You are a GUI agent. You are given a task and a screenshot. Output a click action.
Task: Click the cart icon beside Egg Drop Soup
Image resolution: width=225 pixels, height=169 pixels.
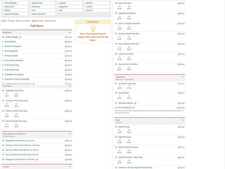click(179, 137)
